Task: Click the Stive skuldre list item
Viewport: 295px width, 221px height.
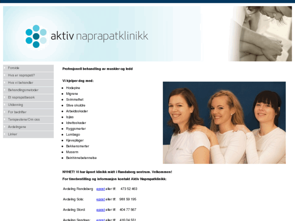Action: coord(75,105)
